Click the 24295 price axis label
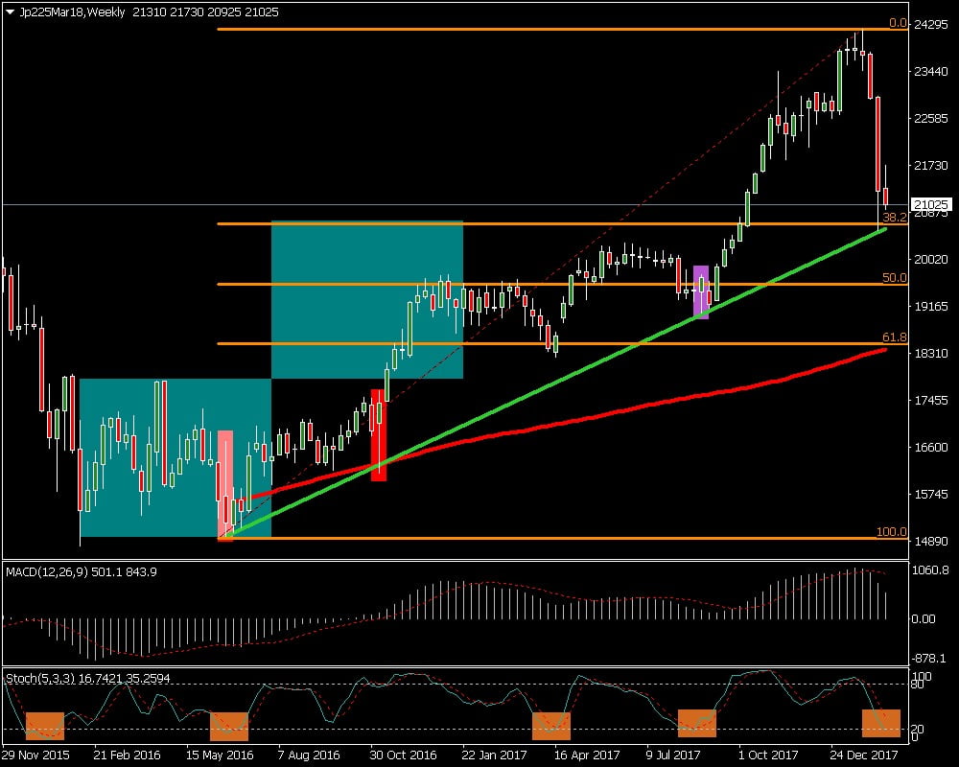 pos(932,24)
